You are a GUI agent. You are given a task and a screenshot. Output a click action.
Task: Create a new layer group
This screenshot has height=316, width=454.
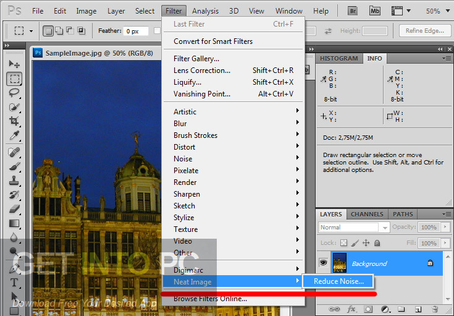tap(401, 309)
